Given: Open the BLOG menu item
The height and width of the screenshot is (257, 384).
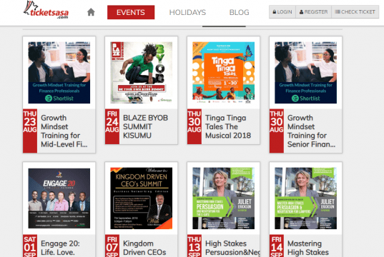Looking at the screenshot, I should [x=240, y=12].
